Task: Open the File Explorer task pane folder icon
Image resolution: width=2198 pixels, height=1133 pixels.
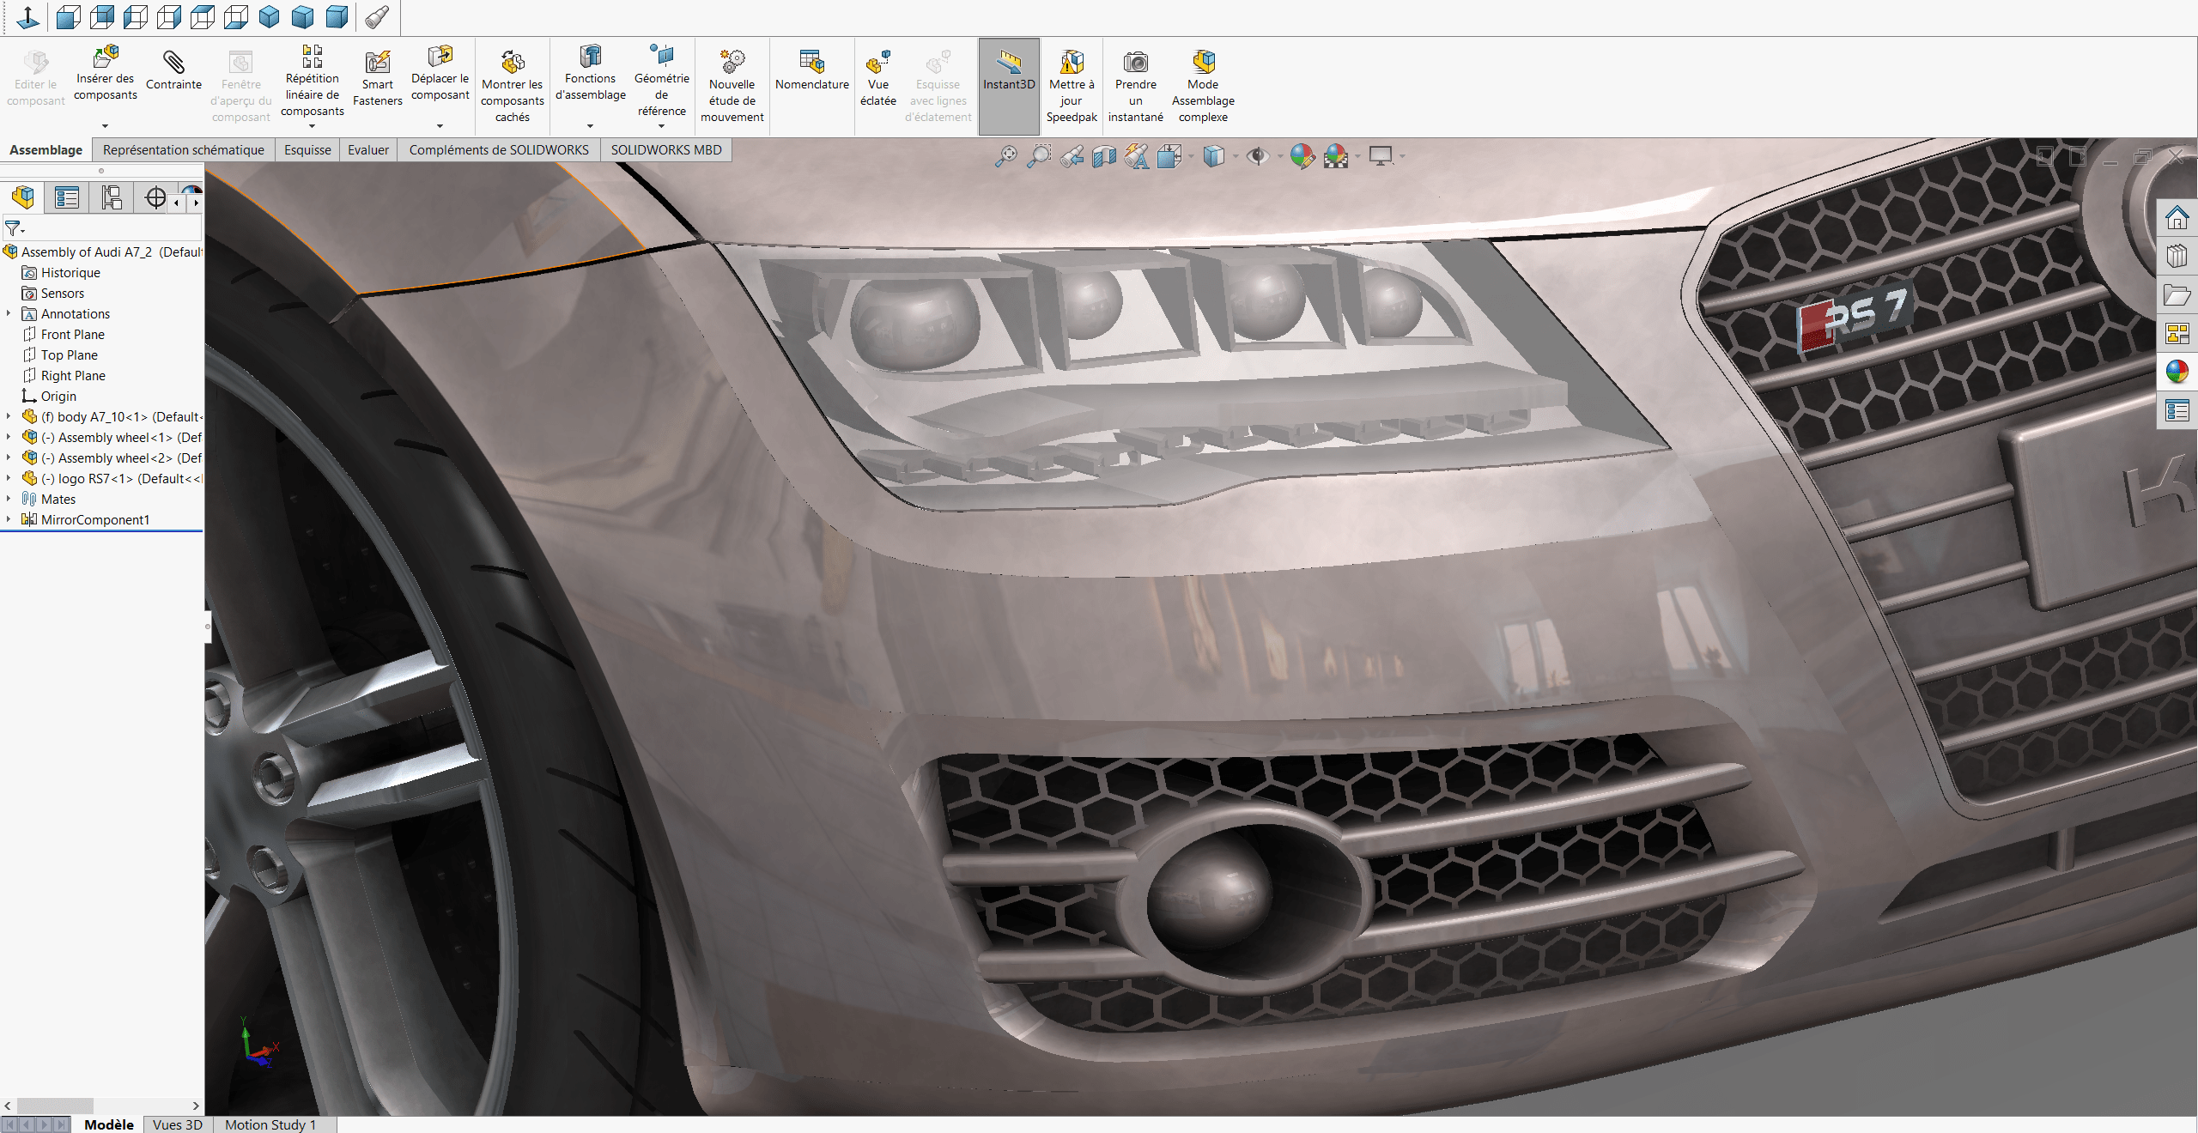Action: click(x=2177, y=295)
